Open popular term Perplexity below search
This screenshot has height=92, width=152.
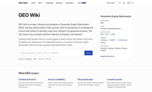tap(28, 59)
